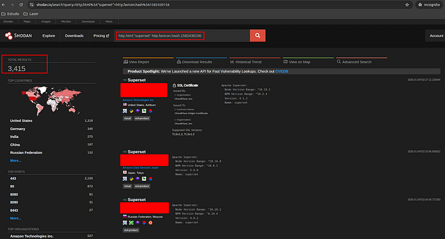Click Download Results
Screen dimensions: 445x239
point(195,61)
